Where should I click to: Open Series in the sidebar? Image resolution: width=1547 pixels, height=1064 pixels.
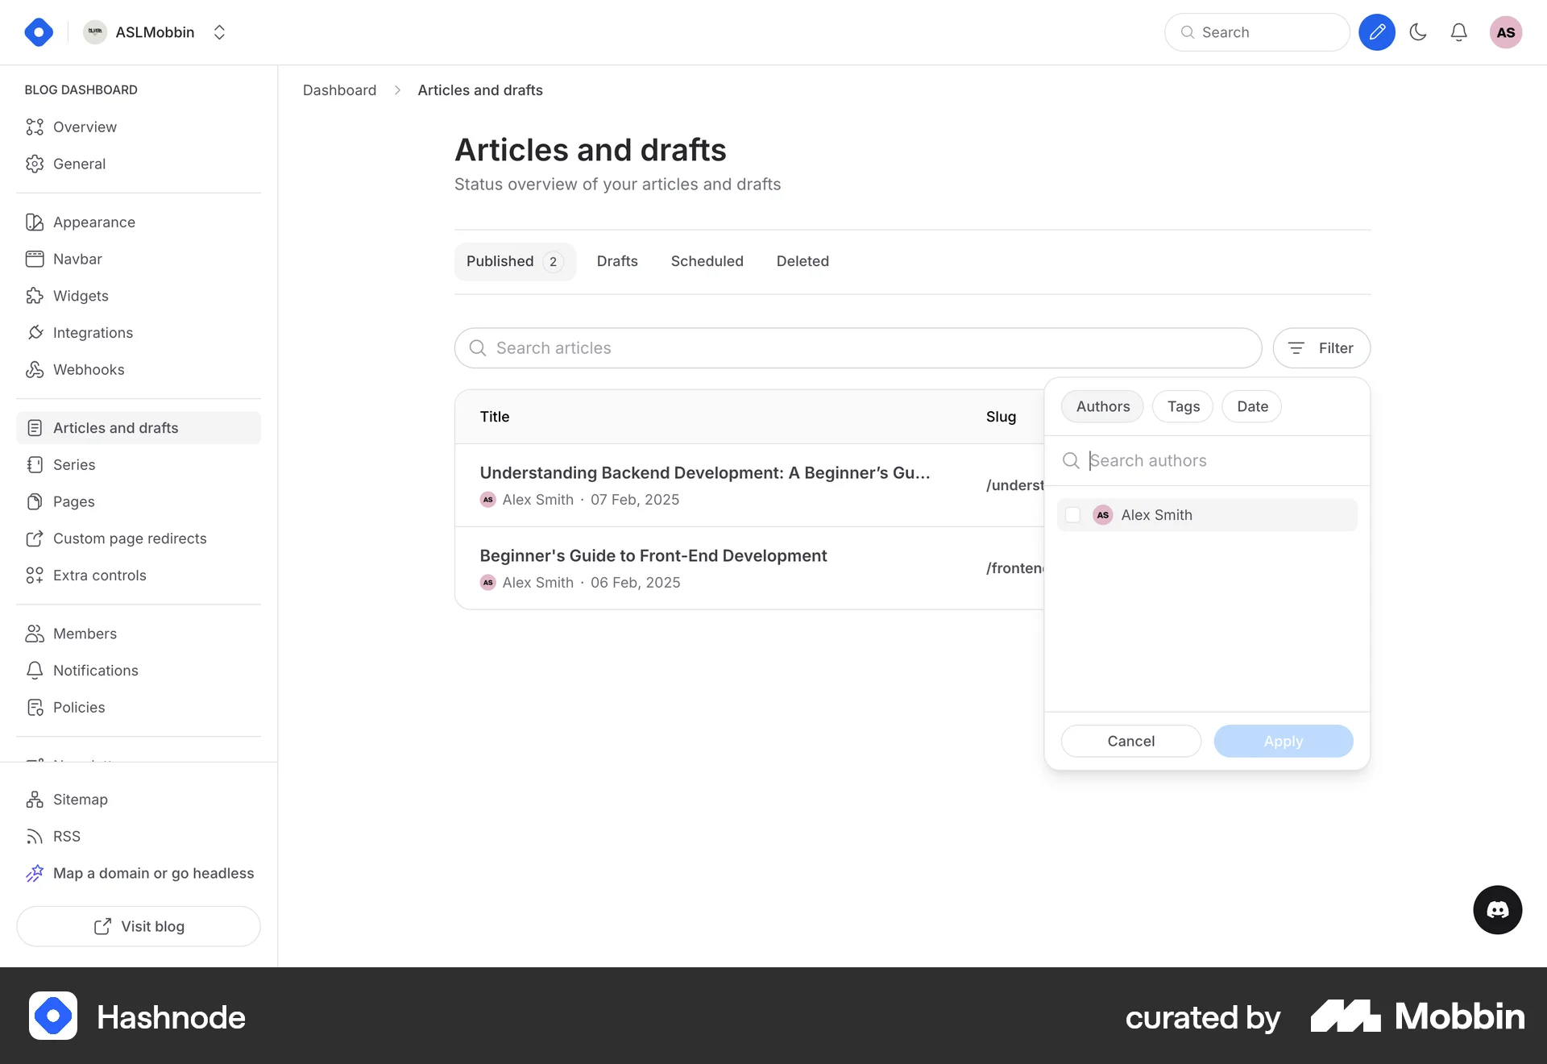(x=139, y=464)
